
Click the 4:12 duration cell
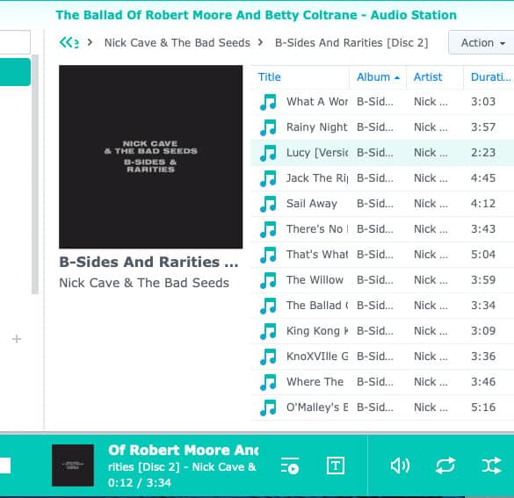point(483,204)
